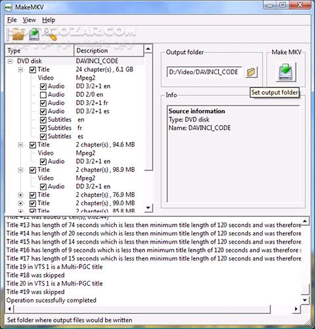Open files toolbar folder icon

click(18, 35)
